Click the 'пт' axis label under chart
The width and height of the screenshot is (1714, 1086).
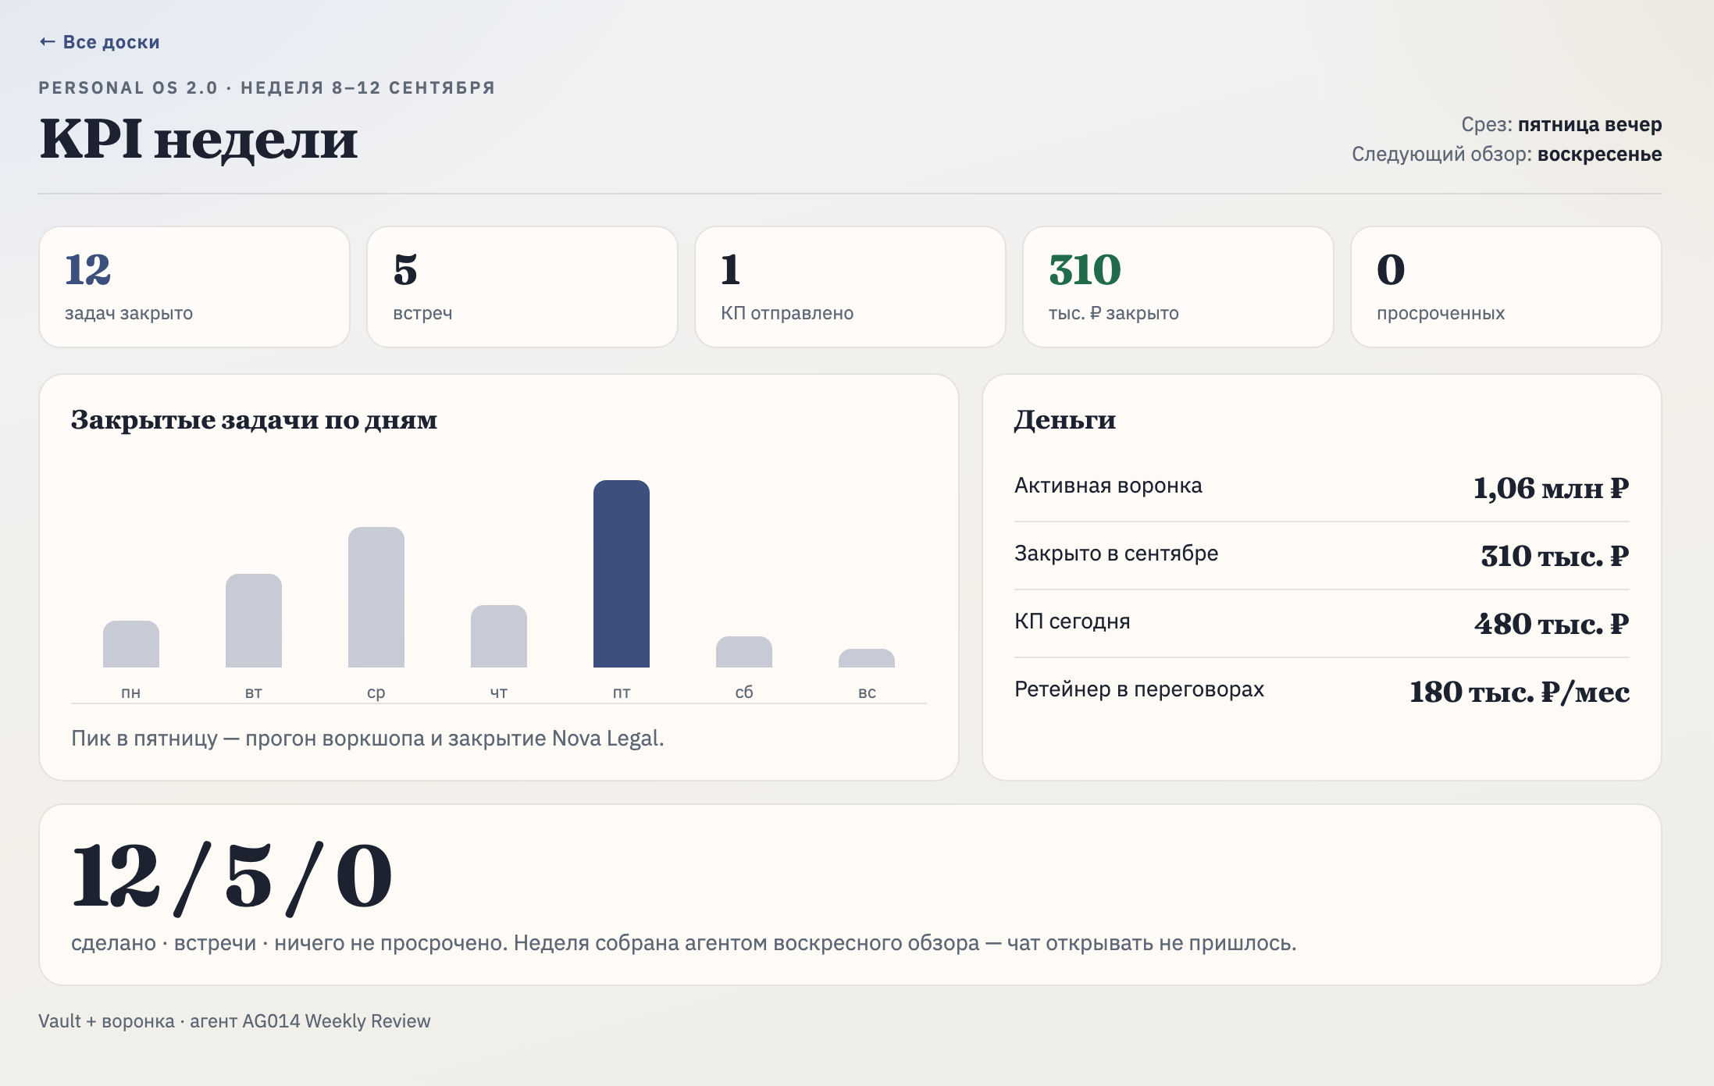coord(622,693)
